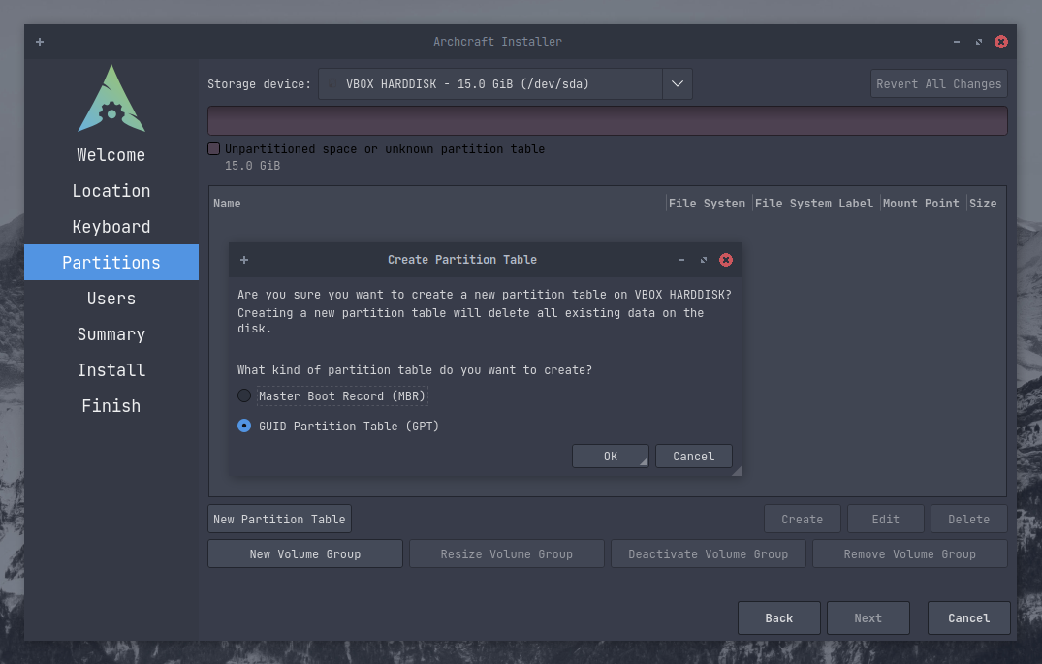The image size is (1042, 664).
Task: Cancel the Create Partition Table dialog
Action: click(x=693, y=457)
